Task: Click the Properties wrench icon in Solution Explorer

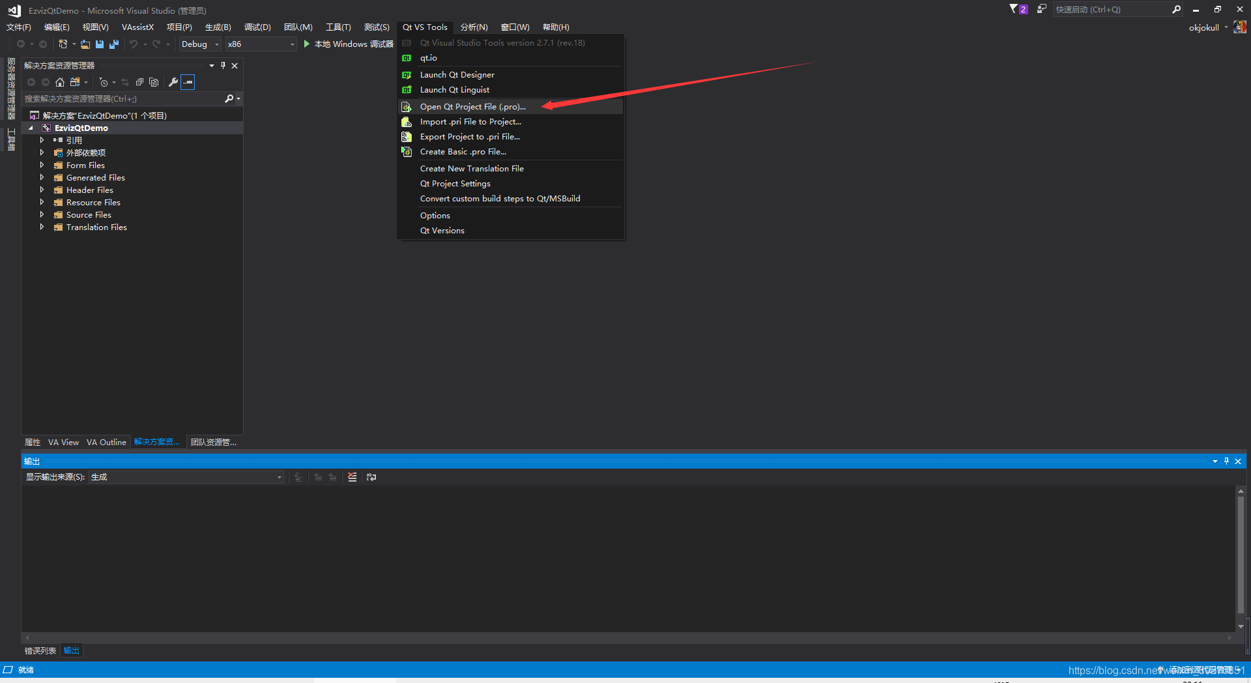Action: click(x=173, y=82)
